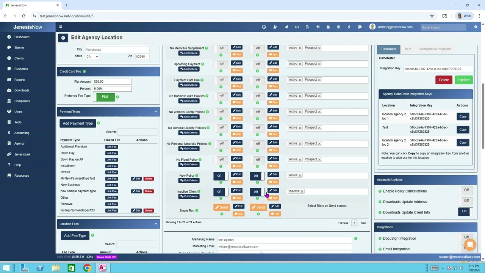Viewport: 485px width, 273px height.
Task: Open status filter field for Payment Past Due
Action: (x=327, y=80)
